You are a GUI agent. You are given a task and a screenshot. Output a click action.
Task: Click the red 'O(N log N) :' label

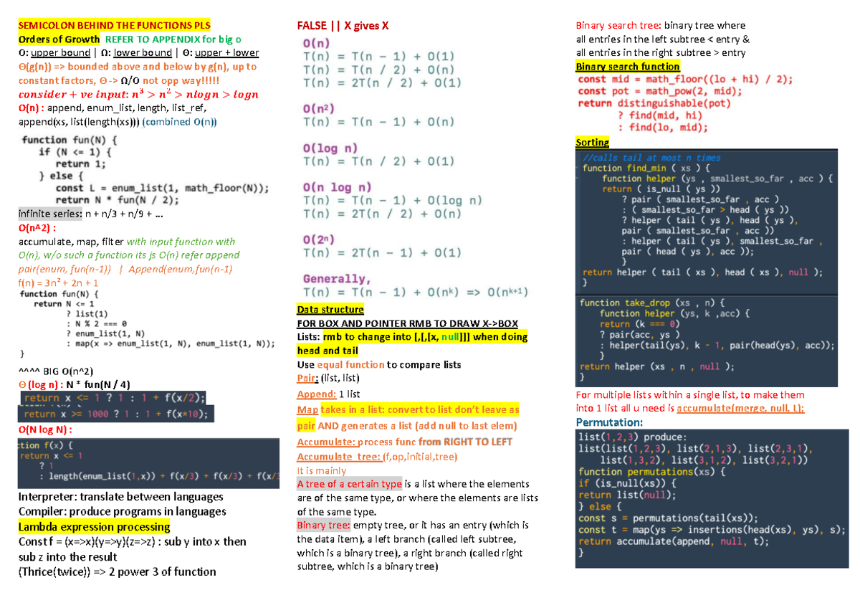click(x=45, y=430)
